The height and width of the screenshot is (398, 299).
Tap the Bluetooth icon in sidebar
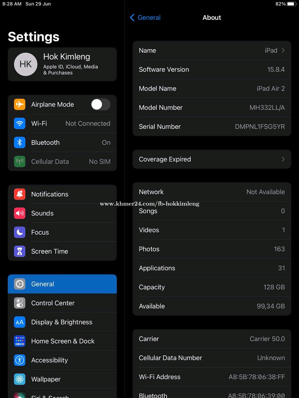[20, 142]
